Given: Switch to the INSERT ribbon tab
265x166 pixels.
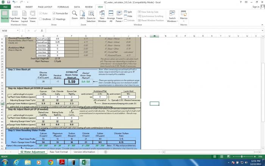Looking at the screenshot, I should point(29,7).
